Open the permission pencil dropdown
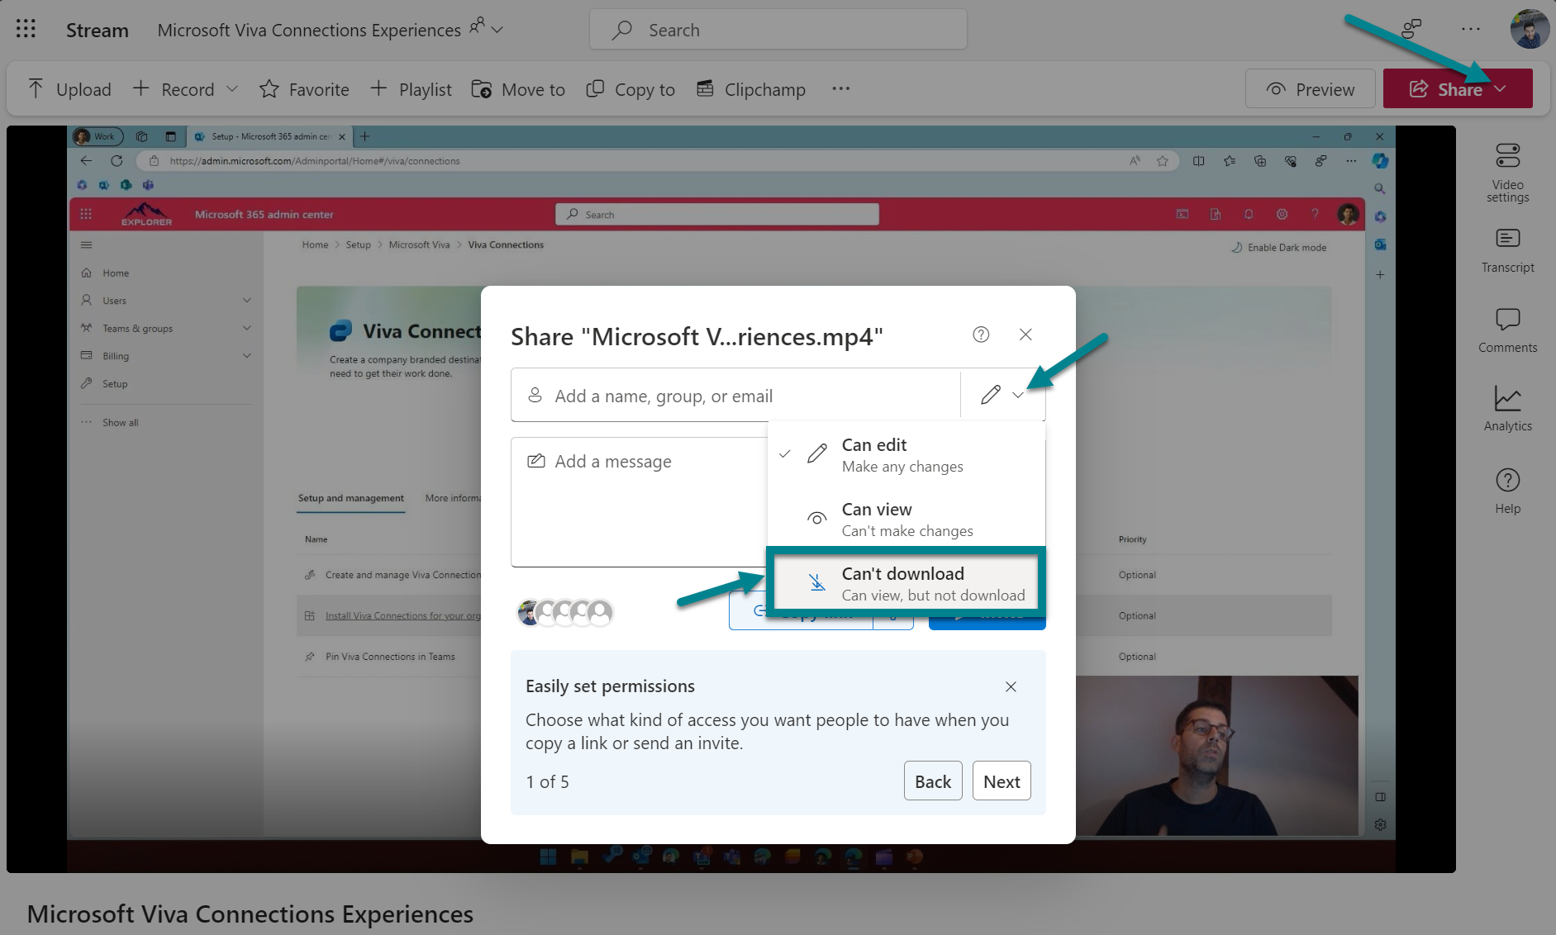 point(1002,395)
